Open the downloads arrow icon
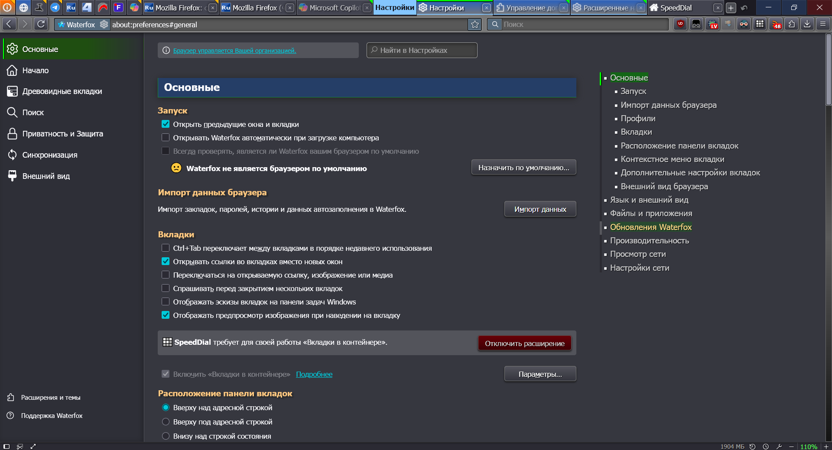832x450 pixels. (x=807, y=24)
